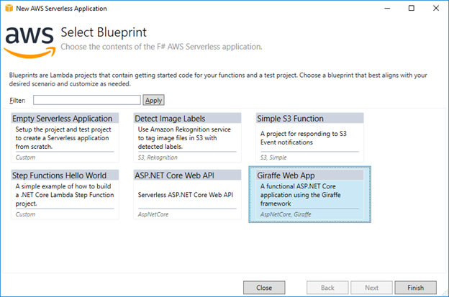449x297 pixels.
Task: Apply the blueprint filter
Action: click(153, 100)
